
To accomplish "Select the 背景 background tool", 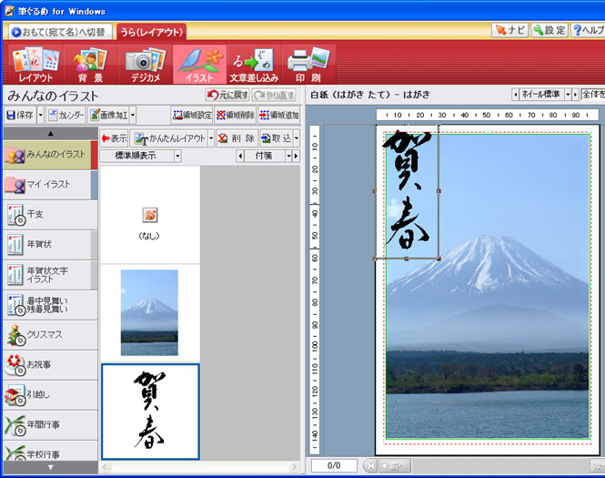I will 89,65.
